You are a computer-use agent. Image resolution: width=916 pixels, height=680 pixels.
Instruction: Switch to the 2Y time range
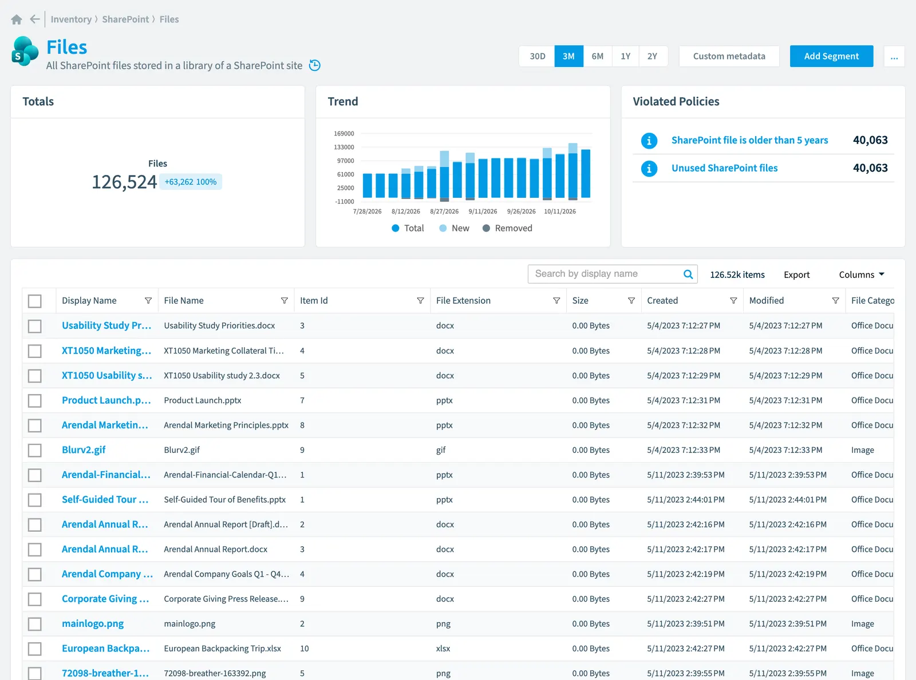pos(653,56)
